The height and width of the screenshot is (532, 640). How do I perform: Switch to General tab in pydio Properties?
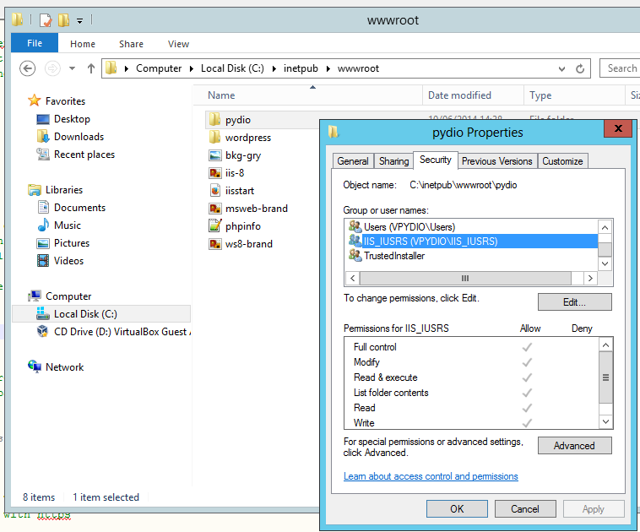click(x=353, y=161)
